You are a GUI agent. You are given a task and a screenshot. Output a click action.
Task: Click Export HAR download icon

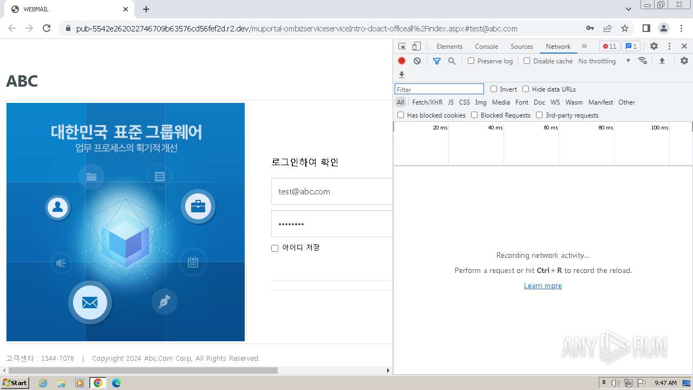[402, 75]
